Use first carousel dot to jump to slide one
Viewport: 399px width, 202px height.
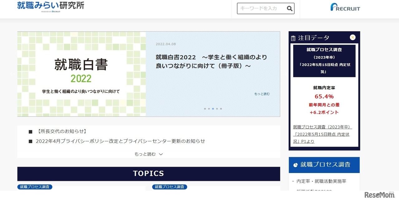[x=205, y=108]
